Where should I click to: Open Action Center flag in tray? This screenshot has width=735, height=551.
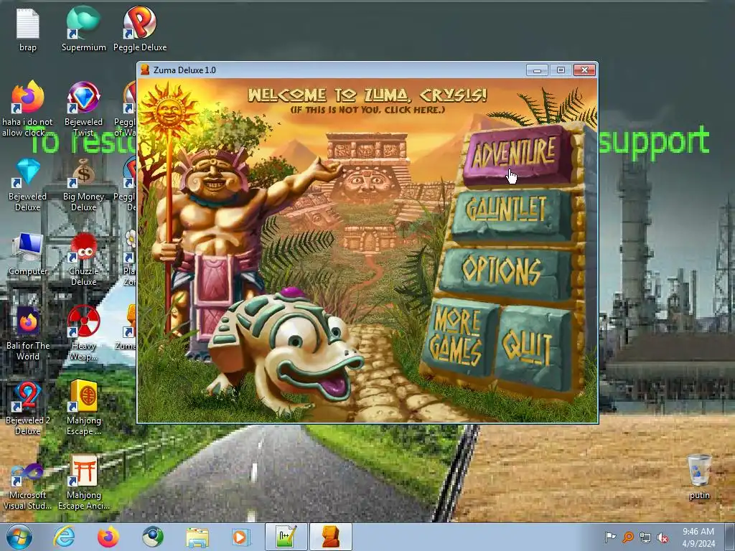coord(610,537)
